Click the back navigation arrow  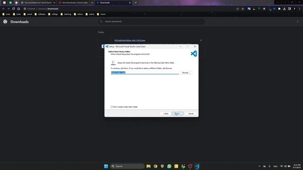pyautogui.click(x=3, y=8)
